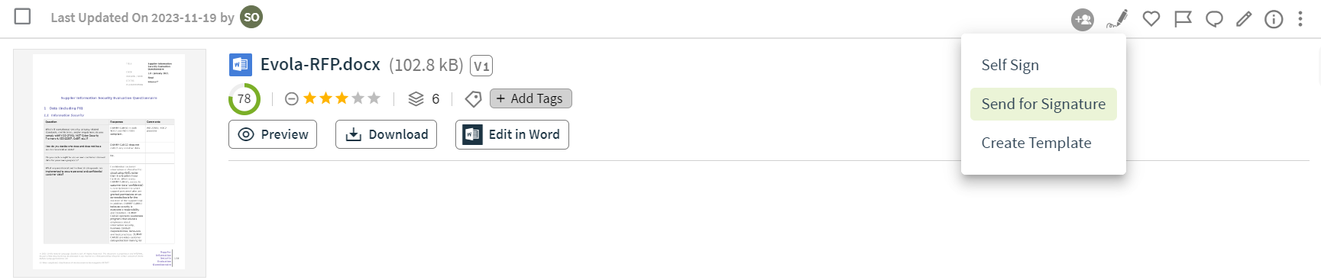The image size is (1321, 280).
Task: Open the signature pen icon menu
Action: [1117, 18]
